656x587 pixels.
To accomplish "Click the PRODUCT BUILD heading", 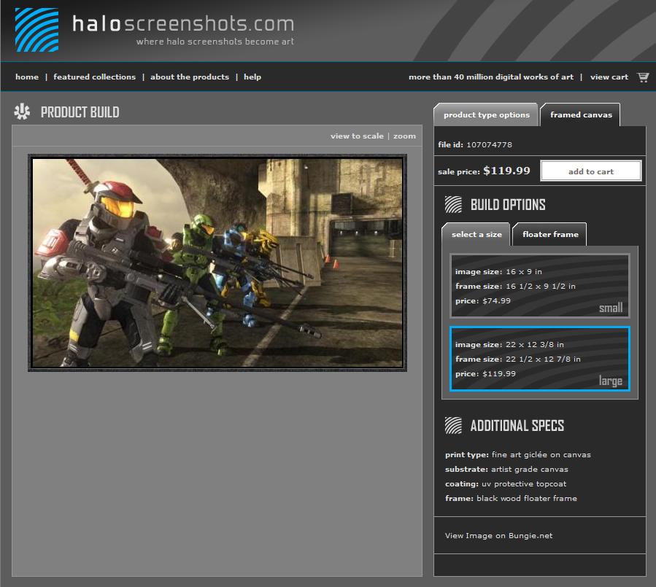I will 80,112.
